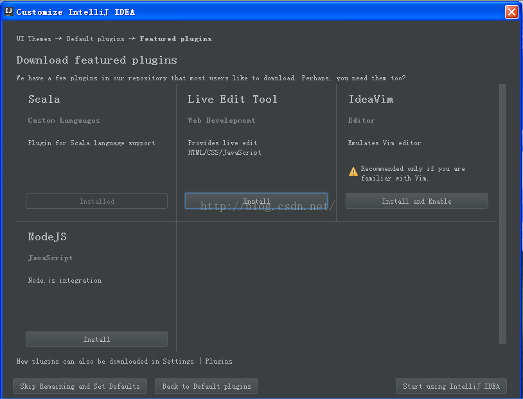523x399 pixels.
Task: Click the 'Download featured plugins' heading
Action: pyautogui.click(x=97, y=60)
